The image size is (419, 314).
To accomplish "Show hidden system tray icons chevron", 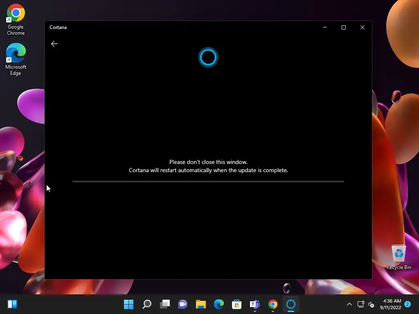I will point(349,304).
